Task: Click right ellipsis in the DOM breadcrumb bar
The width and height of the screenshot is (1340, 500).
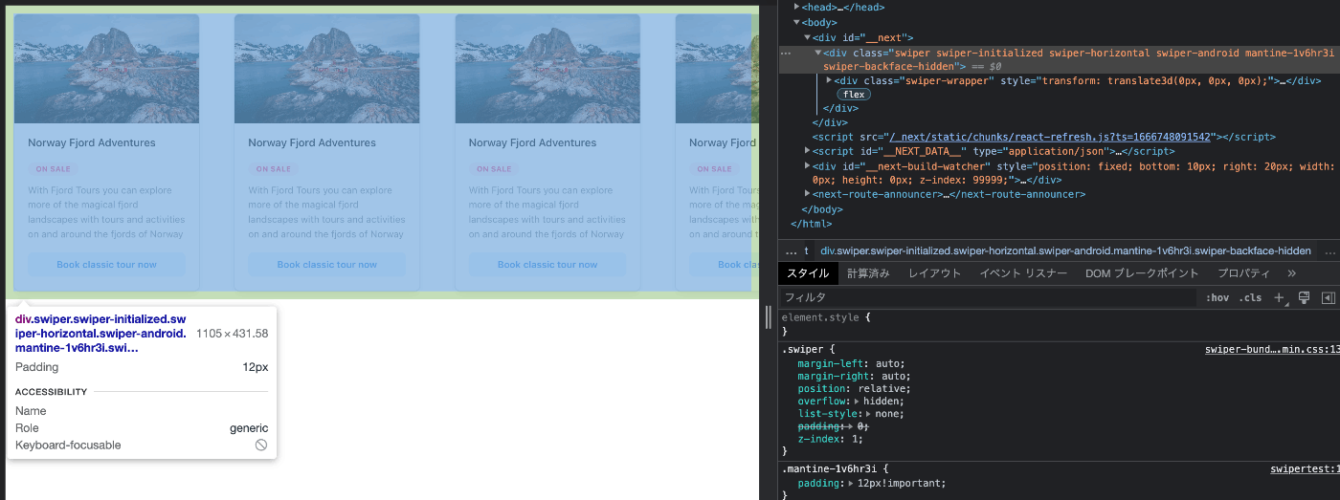Action: [x=1329, y=250]
